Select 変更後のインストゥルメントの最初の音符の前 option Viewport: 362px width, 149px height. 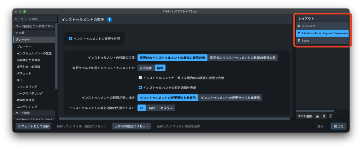click(243, 58)
